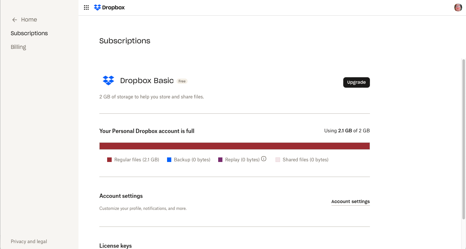Open the Replay info tooltip icon

(x=263, y=159)
